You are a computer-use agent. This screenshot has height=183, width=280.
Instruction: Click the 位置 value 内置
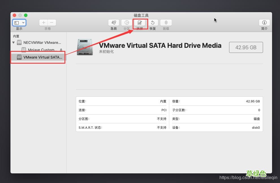(163, 101)
